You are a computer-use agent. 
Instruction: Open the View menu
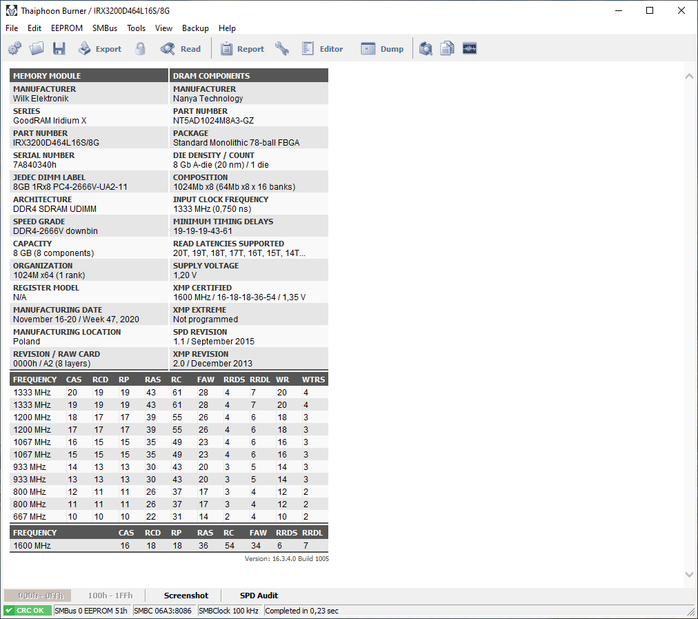click(163, 28)
